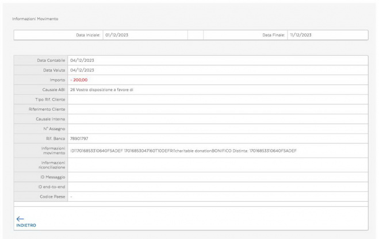Viewport: 379px width, 239px height.
Task: Click the Informazioni movimento transaction text
Action: click(183, 150)
